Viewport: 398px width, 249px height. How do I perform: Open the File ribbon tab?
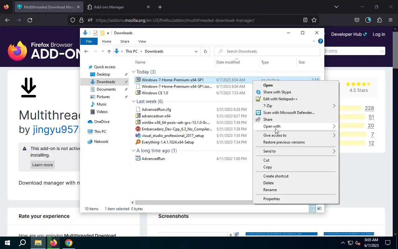coord(89,41)
